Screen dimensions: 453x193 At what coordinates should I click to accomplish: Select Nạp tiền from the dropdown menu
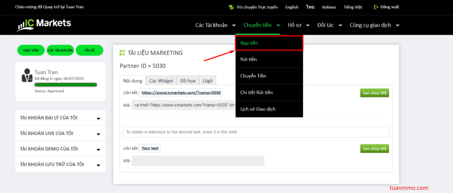pyautogui.click(x=269, y=43)
